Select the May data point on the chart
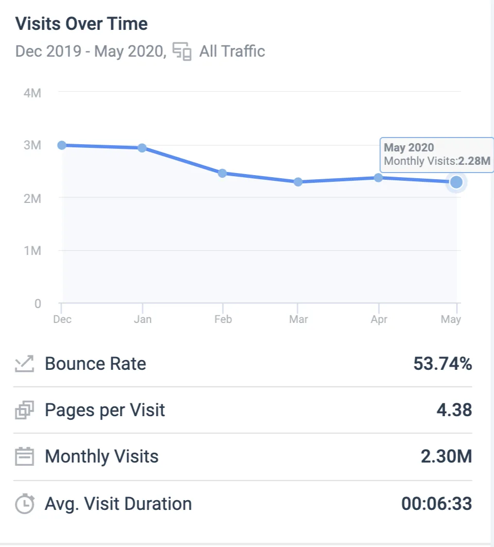 (x=455, y=182)
